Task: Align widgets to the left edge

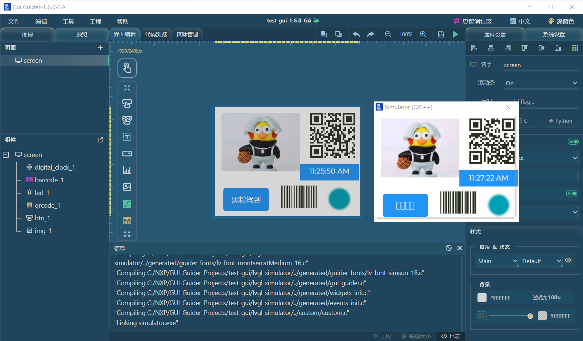Action: pyautogui.click(x=474, y=48)
